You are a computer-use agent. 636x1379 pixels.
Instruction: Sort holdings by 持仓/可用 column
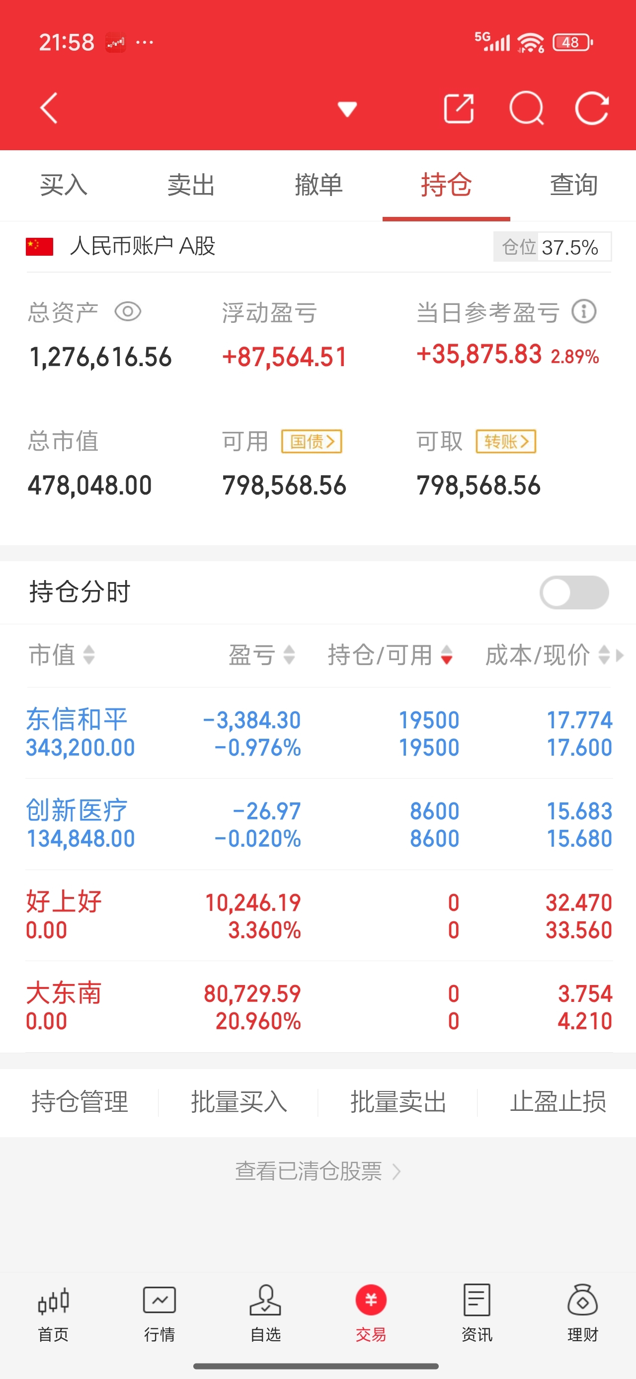(x=391, y=655)
